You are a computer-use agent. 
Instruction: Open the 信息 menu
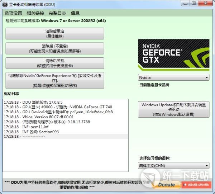coord(75,13)
